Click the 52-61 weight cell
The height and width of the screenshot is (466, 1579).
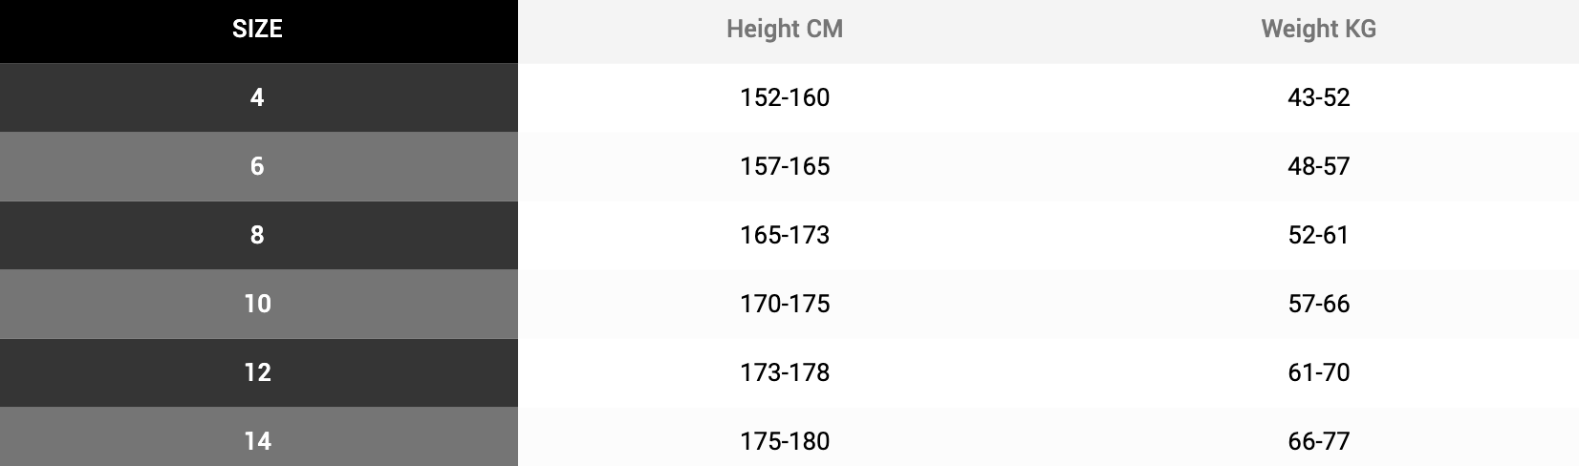coord(1319,235)
